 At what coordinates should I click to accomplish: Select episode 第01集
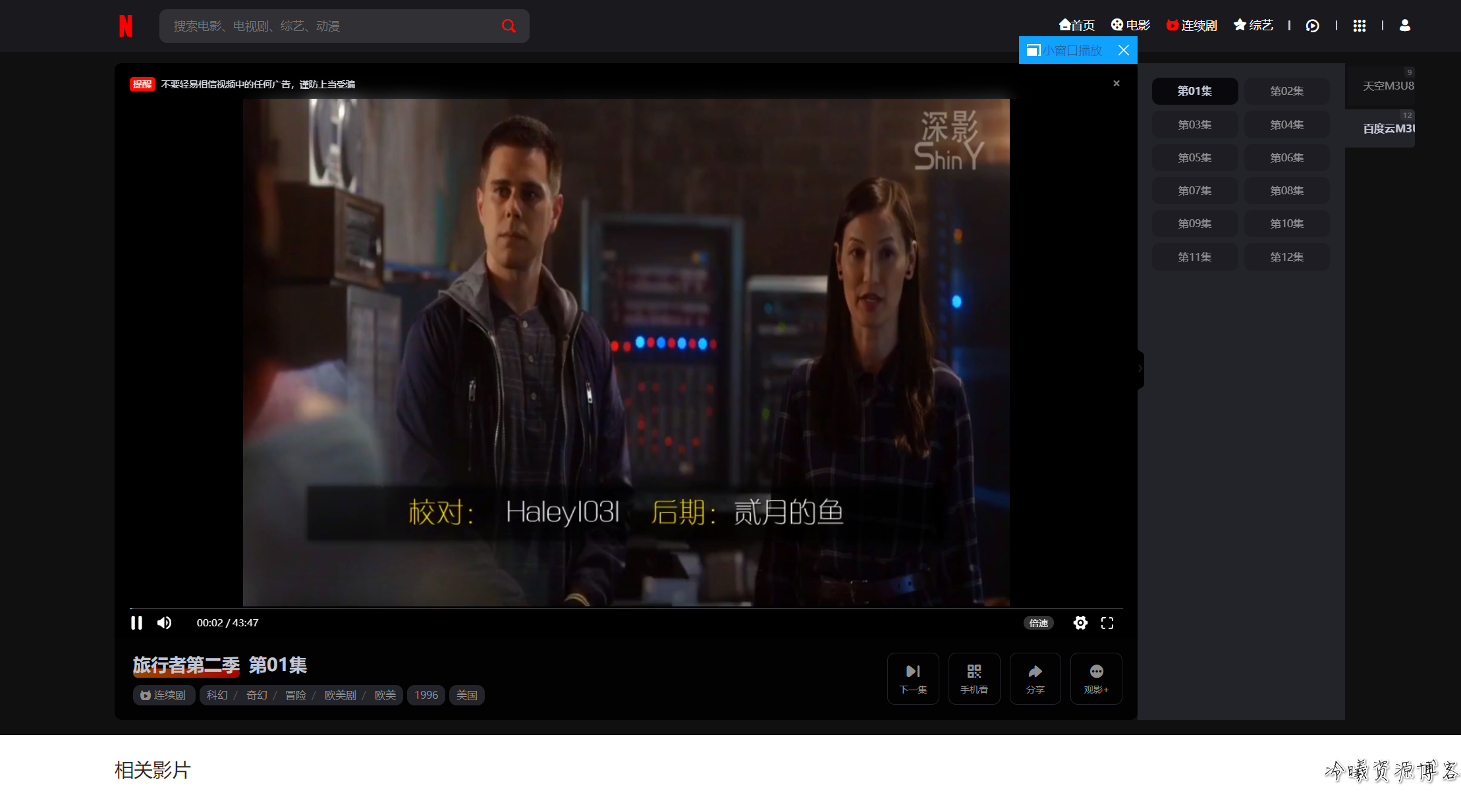click(1195, 91)
